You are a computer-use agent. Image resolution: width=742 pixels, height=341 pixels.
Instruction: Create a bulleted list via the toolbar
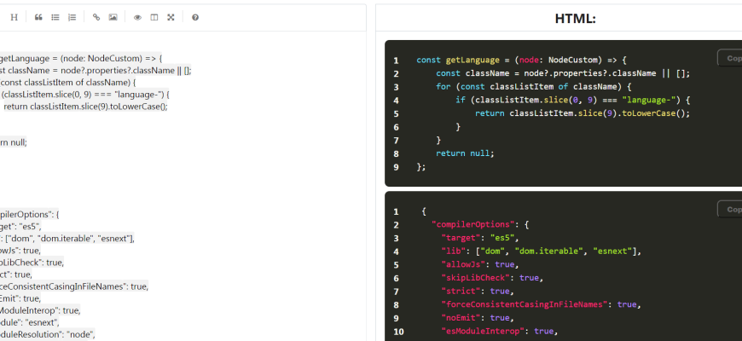pyautogui.click(x=55, y=17)
